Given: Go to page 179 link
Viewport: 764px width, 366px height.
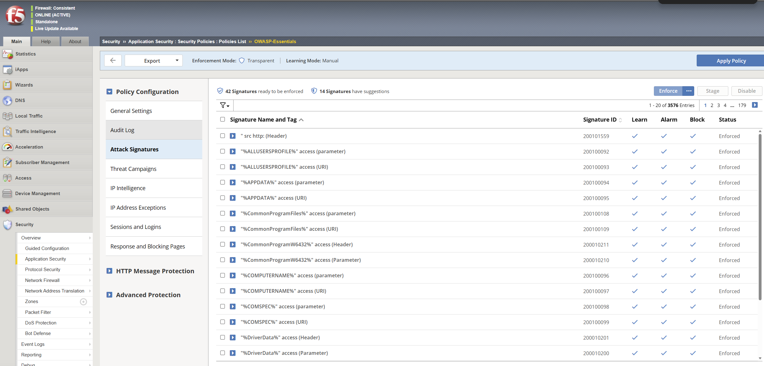Looking at the screenshot, I should [x=742, y=105].
